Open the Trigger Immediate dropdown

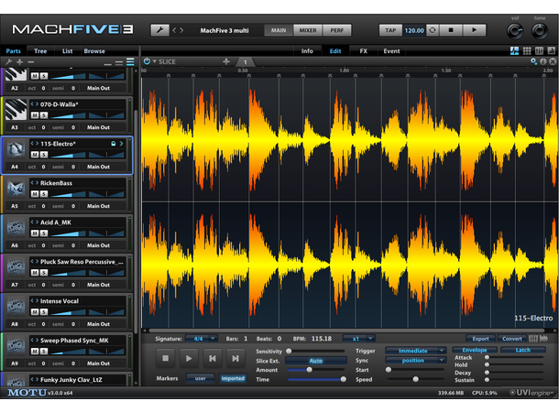[416, 351]
